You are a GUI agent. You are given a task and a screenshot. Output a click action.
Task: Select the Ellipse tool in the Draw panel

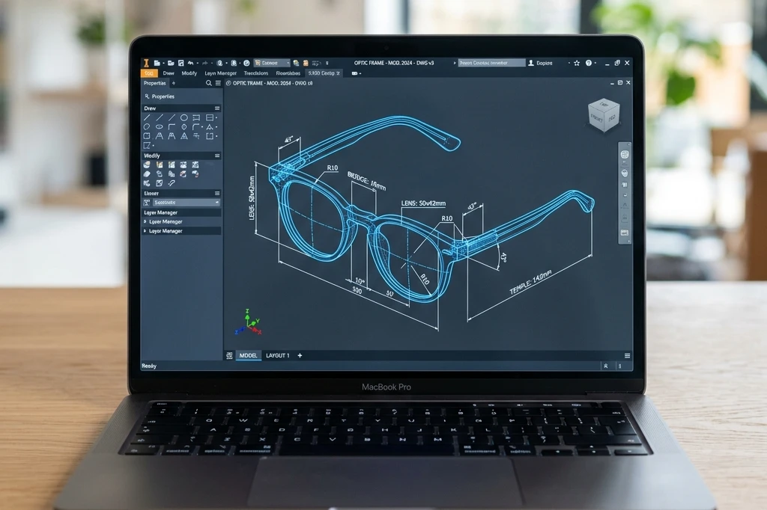point(159,127)
